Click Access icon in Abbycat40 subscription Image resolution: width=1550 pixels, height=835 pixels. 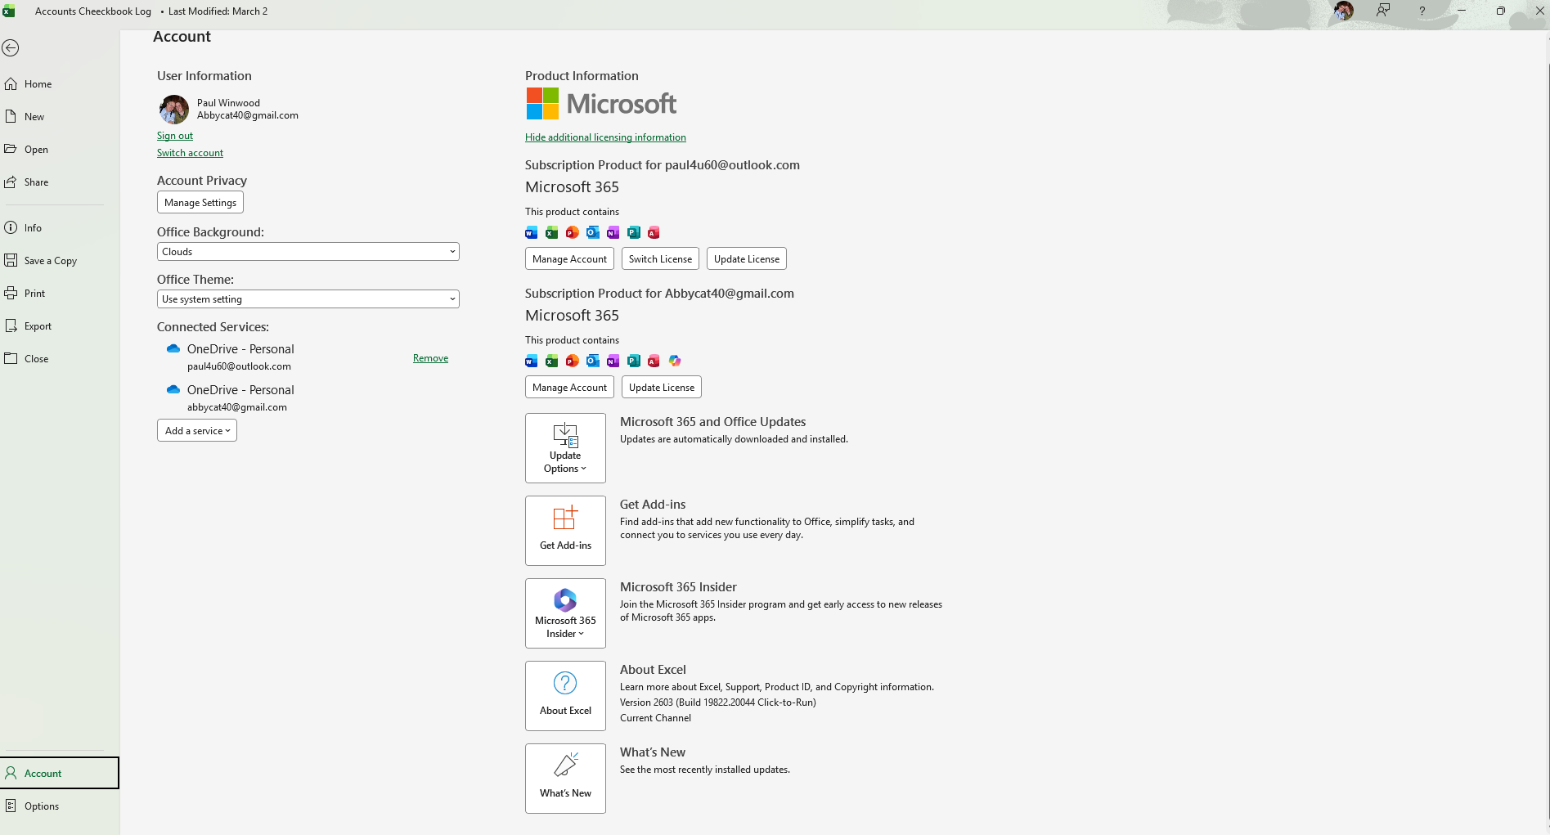coord(654,361)
